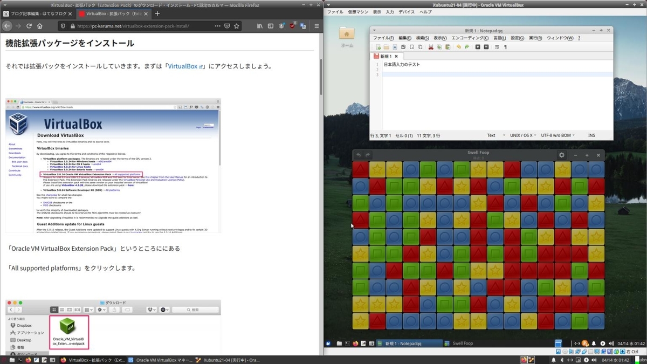647x364 pixels.
Task: Bookmark this page with the star icon
Action: point(237,26)
